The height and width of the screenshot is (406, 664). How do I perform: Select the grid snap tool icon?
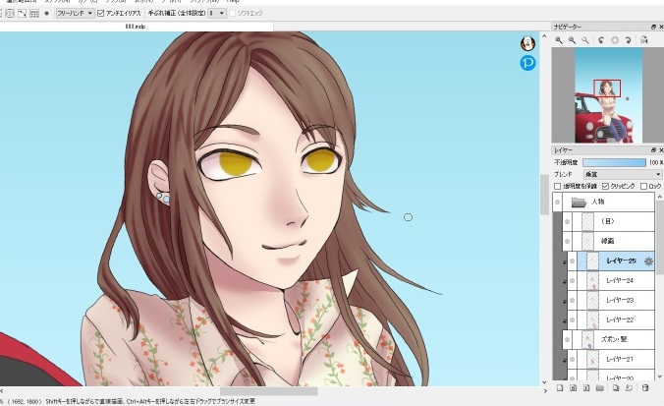34,13
